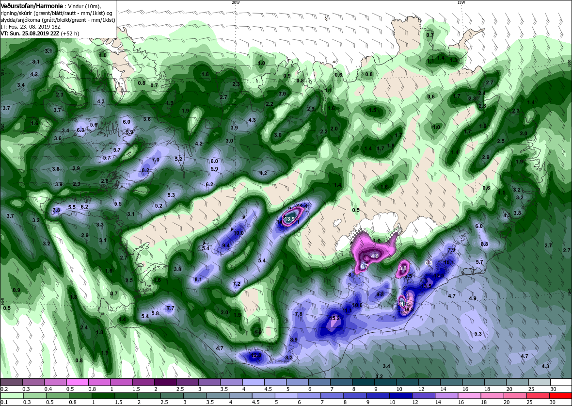Click the 12.8 precipitation value

[x=256, y=355]
